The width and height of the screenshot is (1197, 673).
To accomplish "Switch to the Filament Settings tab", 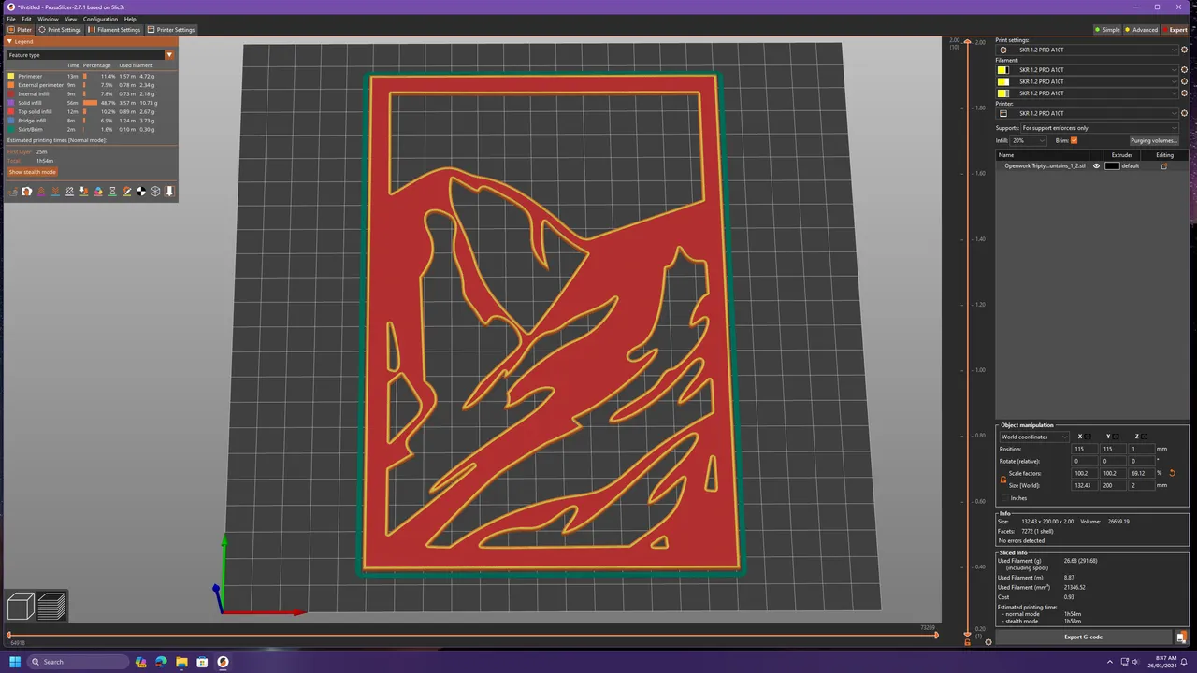I will (x=115, y=30).
